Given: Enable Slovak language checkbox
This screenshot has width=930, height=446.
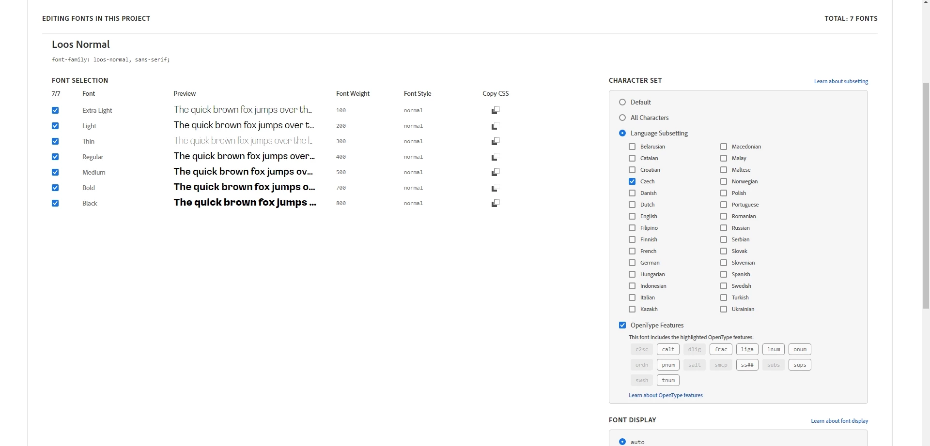Looking at the screenshot, I should click(724, 251).
